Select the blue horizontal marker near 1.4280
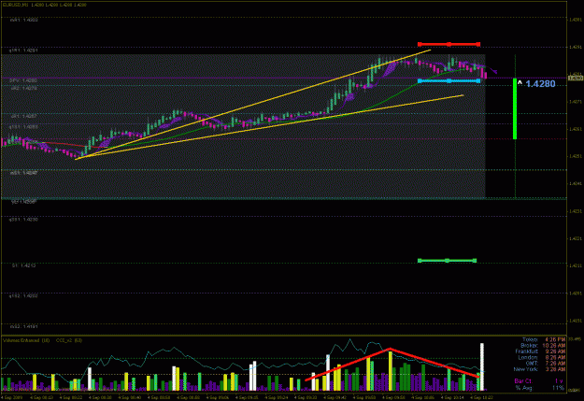 pyautogui.click(x=449, y=81)
